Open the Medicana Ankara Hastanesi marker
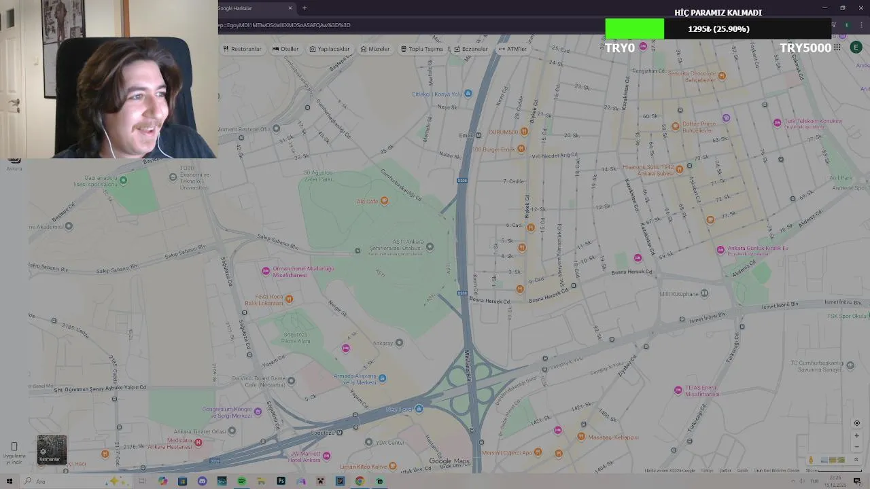870x489 pixels. [x=198, y=442]
